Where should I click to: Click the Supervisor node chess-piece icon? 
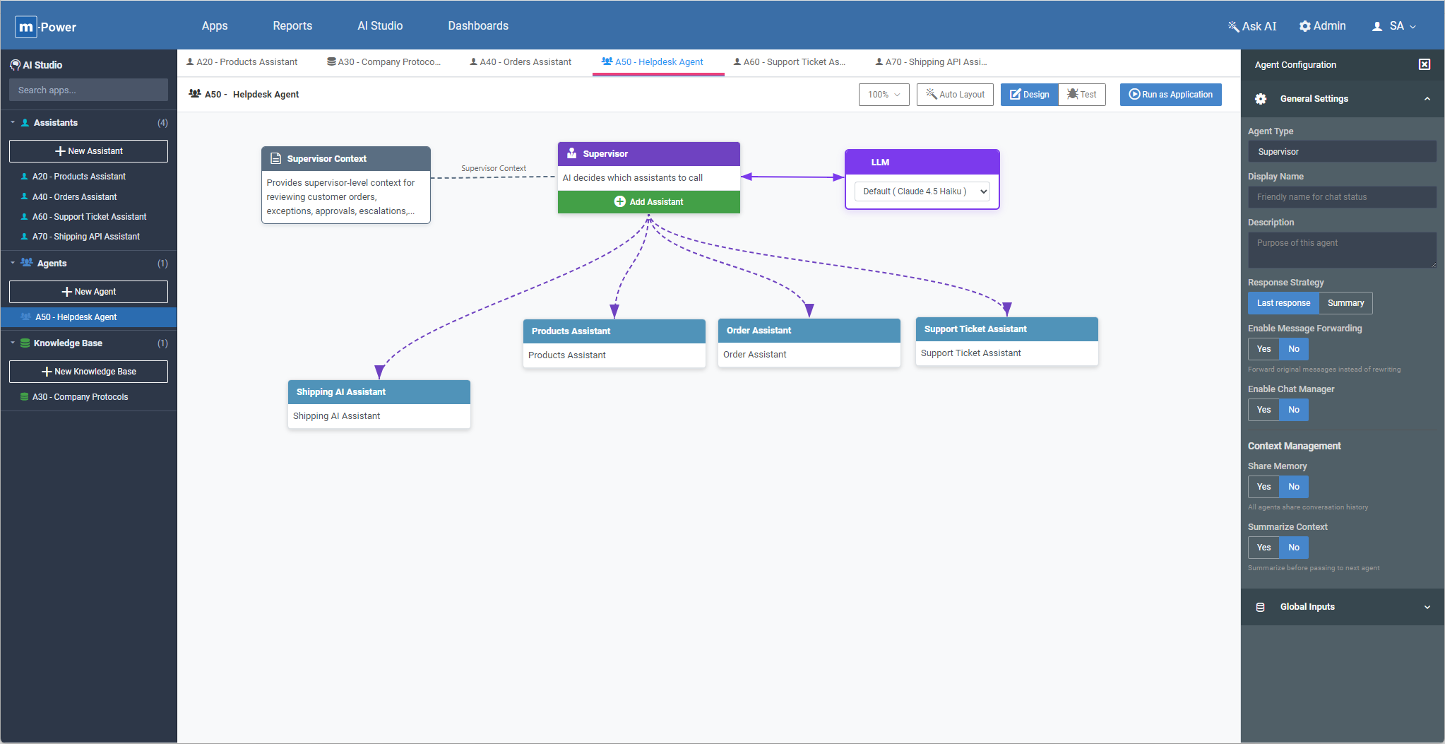pyautogui.click(x=572, y=153)
